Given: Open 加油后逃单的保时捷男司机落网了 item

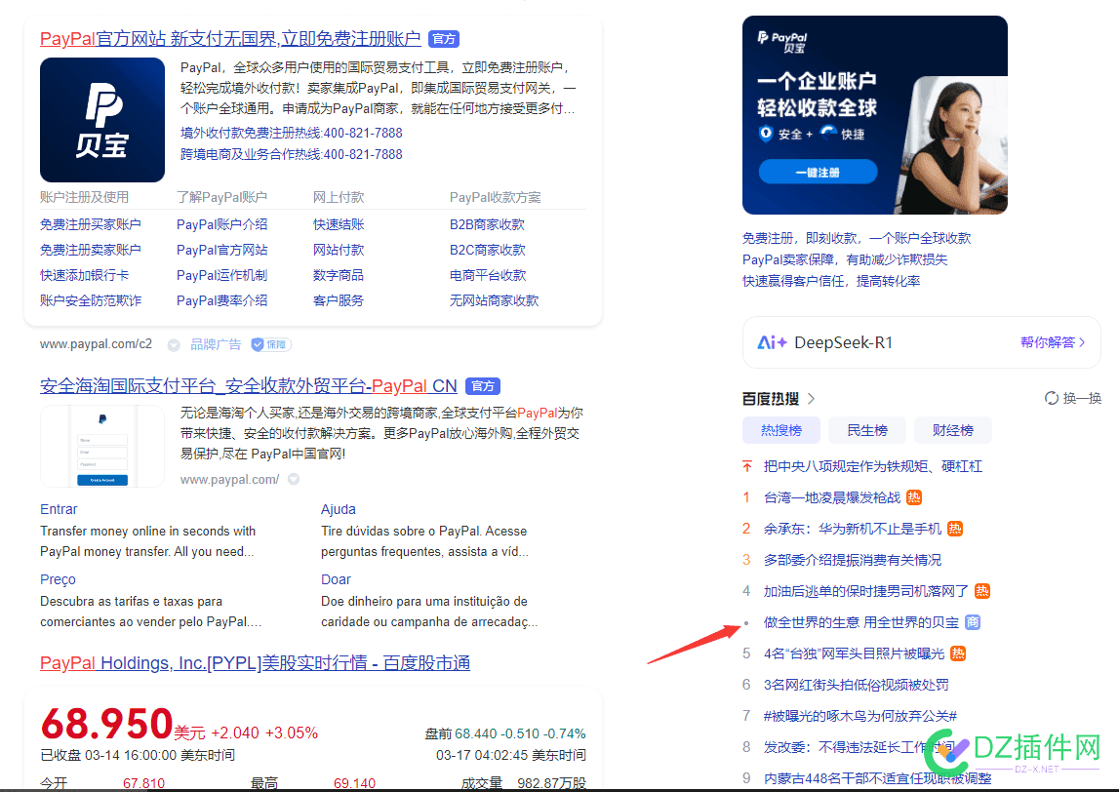Looking at the screenshot, I should (x=866, y=591).
